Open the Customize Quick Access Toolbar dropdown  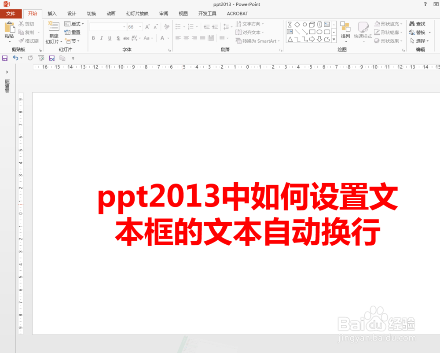click(x=73, y=59)
